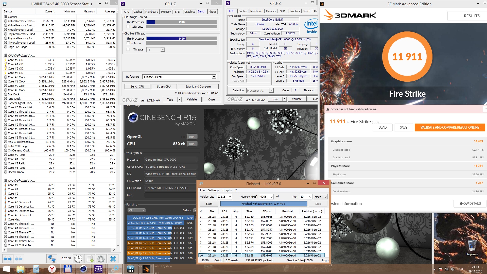Open the Graphs menu in LinX
The height and width of the screenshot is (274, 487).
coord(227,190)
